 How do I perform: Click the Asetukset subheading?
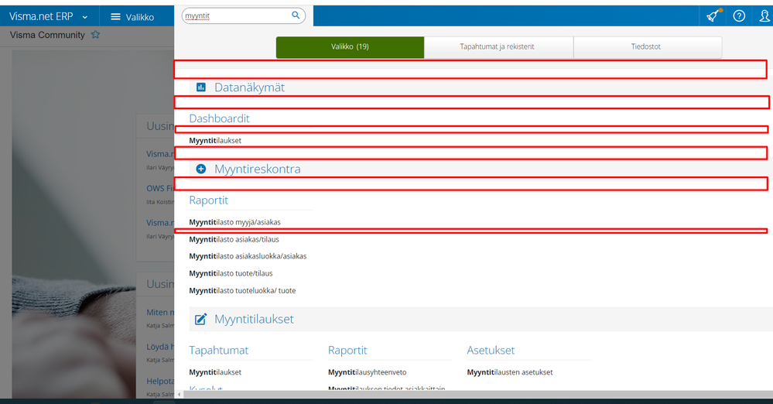tap(491, 351)
